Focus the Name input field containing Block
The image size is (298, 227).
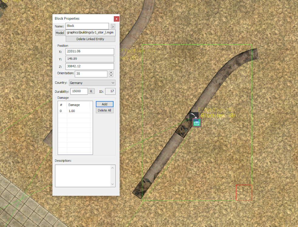(87, 26)
